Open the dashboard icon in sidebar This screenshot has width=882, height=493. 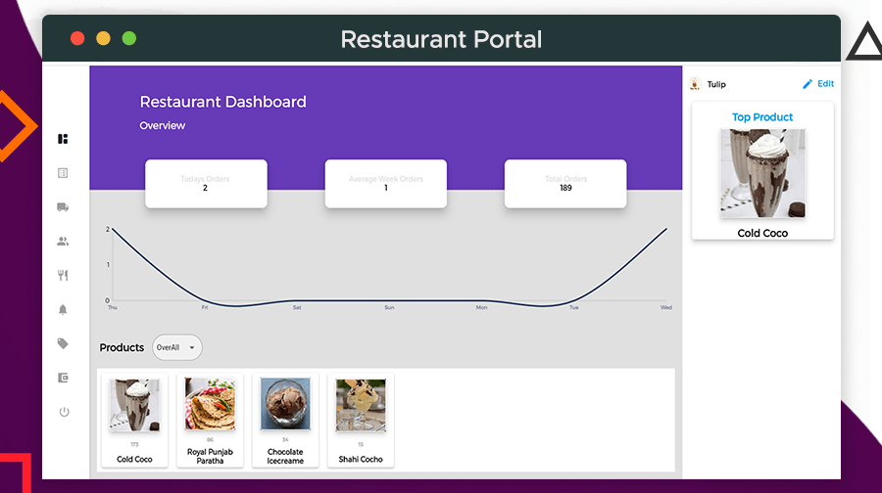(63, 139)
